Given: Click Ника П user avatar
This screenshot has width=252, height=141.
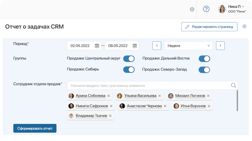Looking at the screenshot, I should click(222, 9).
